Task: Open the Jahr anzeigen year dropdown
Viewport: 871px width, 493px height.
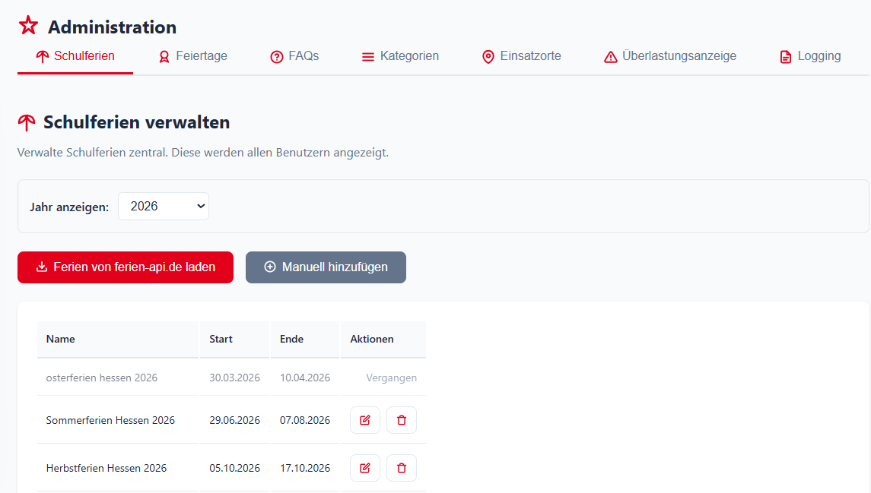Action: pos(164,207)
